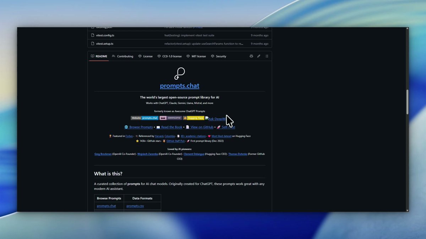
Task: Open the "implement vitest test suite" commit
Action: coord(189,35)
